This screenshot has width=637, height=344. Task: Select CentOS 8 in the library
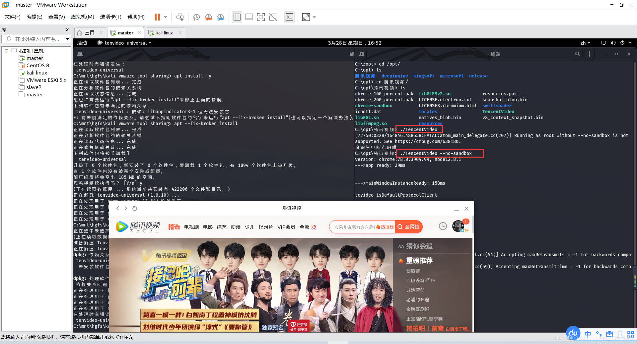coord(38,66)
